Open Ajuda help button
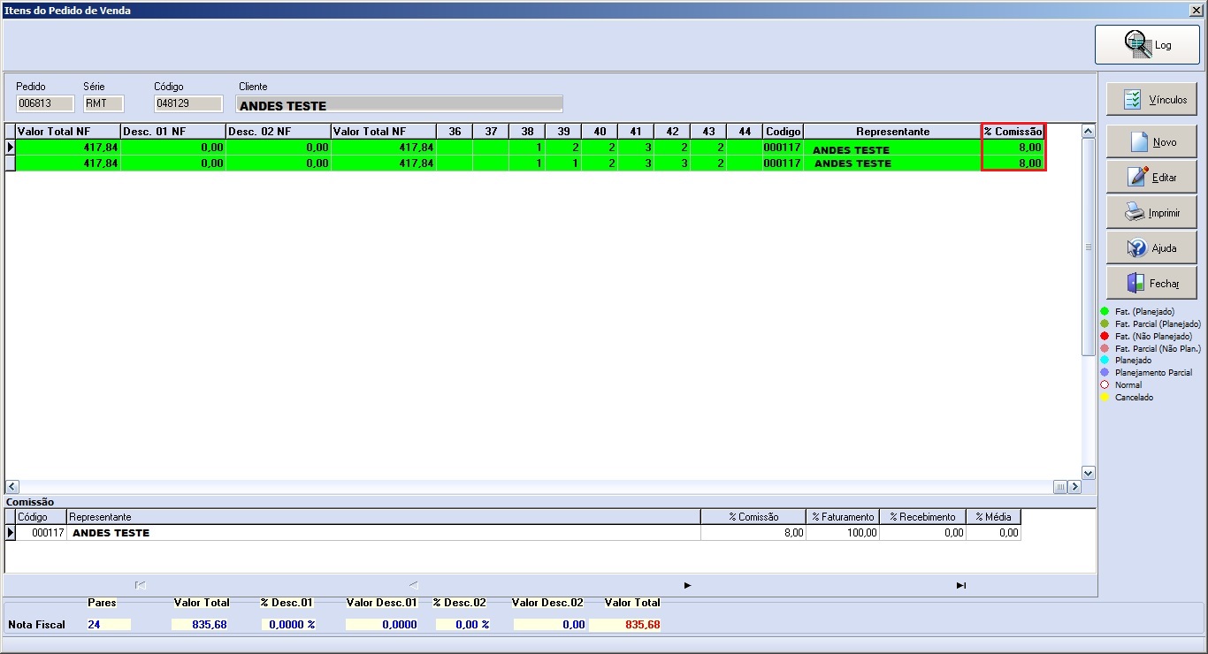 pos(1151,248)
